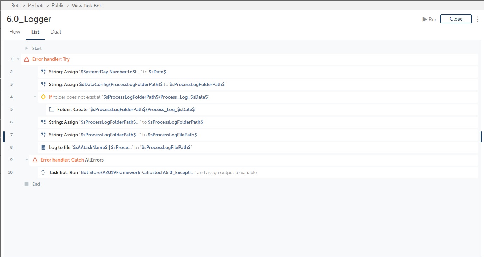
Task: Click line number 6 in the gutter
Action: [x=12, y=122]
